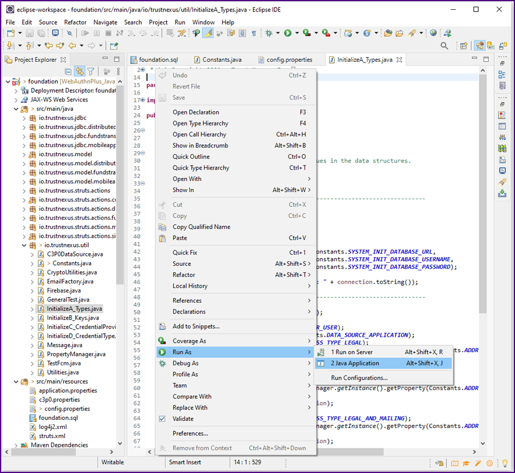Select GeneralTest.java in the Project Explorer

click(x=68, y=299)
